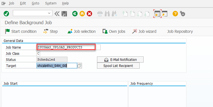The image size is (213, 107).
Task: Open the Help menu
Action: 65,3
